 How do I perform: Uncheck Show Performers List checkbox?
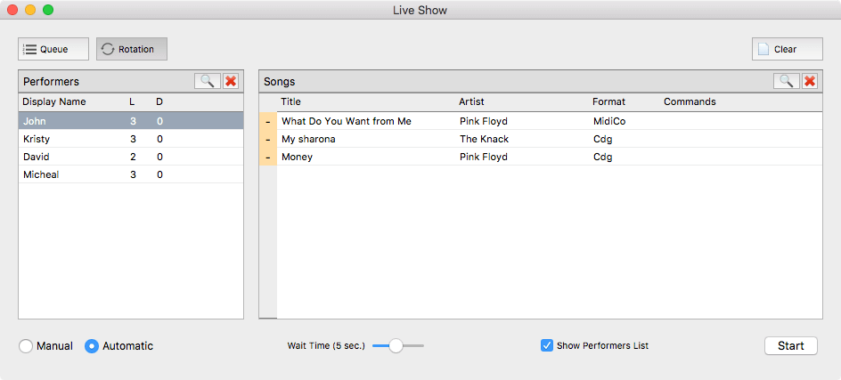[x=547, y=345]
